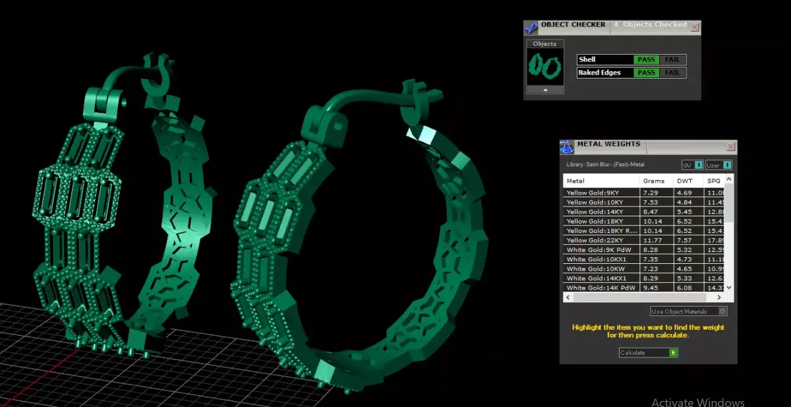Click FAIL for the Shell check
Screen dimensions: 791x407
672,59
